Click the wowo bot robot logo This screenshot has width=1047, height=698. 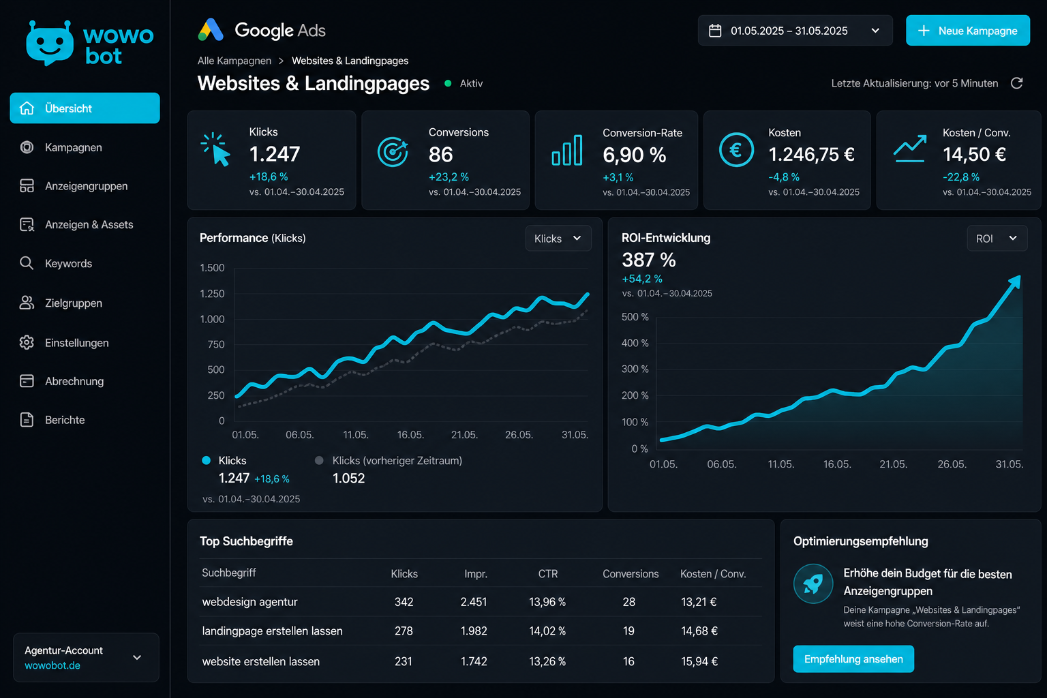point(50,44)
